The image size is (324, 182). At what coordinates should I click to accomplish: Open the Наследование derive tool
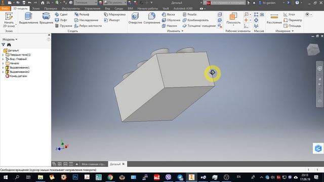86,20
